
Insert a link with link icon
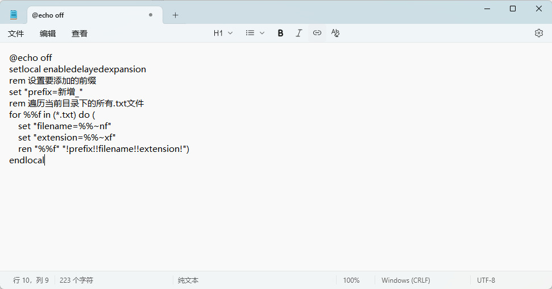pos(317,33)
